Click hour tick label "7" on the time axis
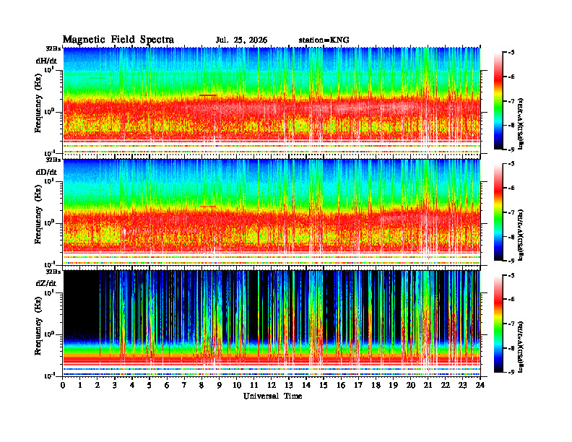 pyautogui.click(x=185, y=386)
